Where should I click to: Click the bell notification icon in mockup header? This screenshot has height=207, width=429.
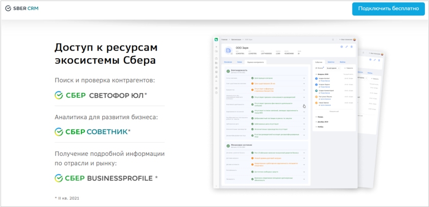(333, 40)
